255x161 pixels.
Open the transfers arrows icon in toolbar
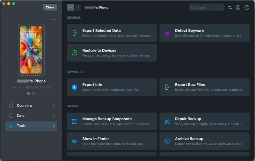[x=230, y=7]
